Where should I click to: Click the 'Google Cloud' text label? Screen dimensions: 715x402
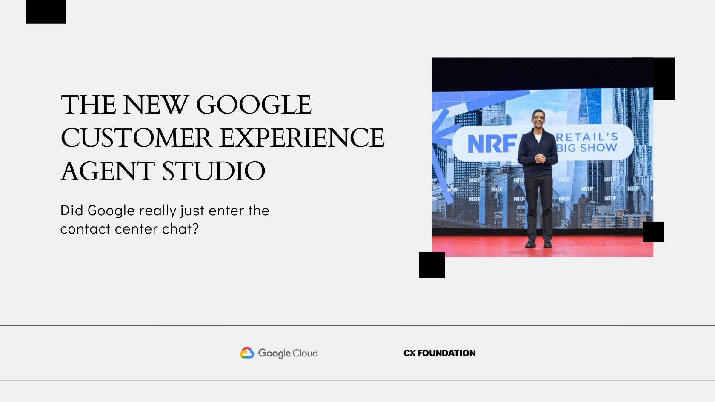[288, 353]
